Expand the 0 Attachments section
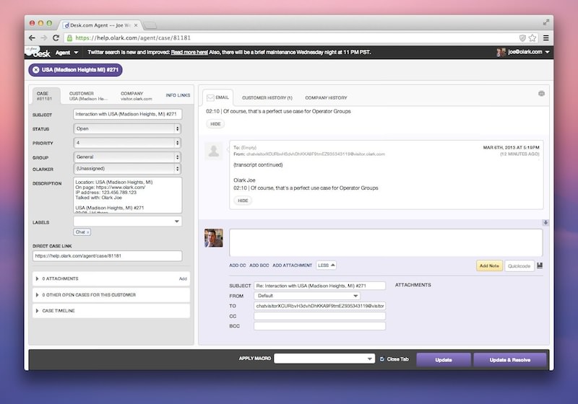The width and height of the screenshot is (578, 404). [x=38, y=278]
